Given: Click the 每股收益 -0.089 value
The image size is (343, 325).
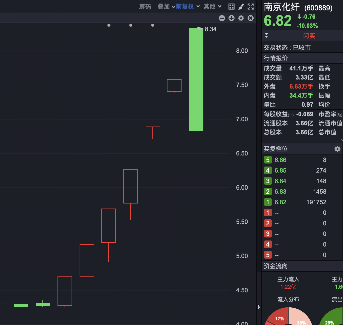Looking at the screenshot, I should (305, 114).
